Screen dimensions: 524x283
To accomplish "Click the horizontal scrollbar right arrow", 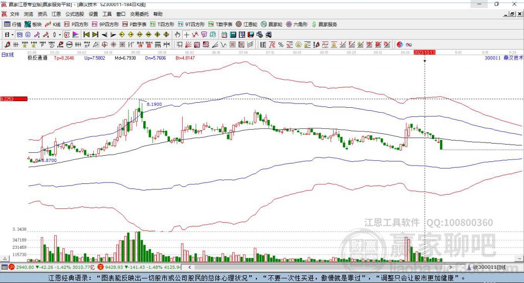I will click(450, 267).
